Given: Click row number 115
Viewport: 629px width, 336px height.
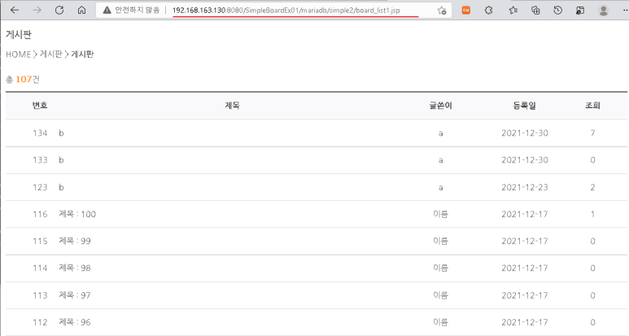Looking at the screenshot, I should pos(40,241).
